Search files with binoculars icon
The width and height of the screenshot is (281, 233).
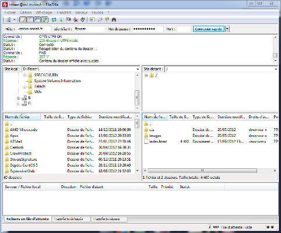click(114, 20)
